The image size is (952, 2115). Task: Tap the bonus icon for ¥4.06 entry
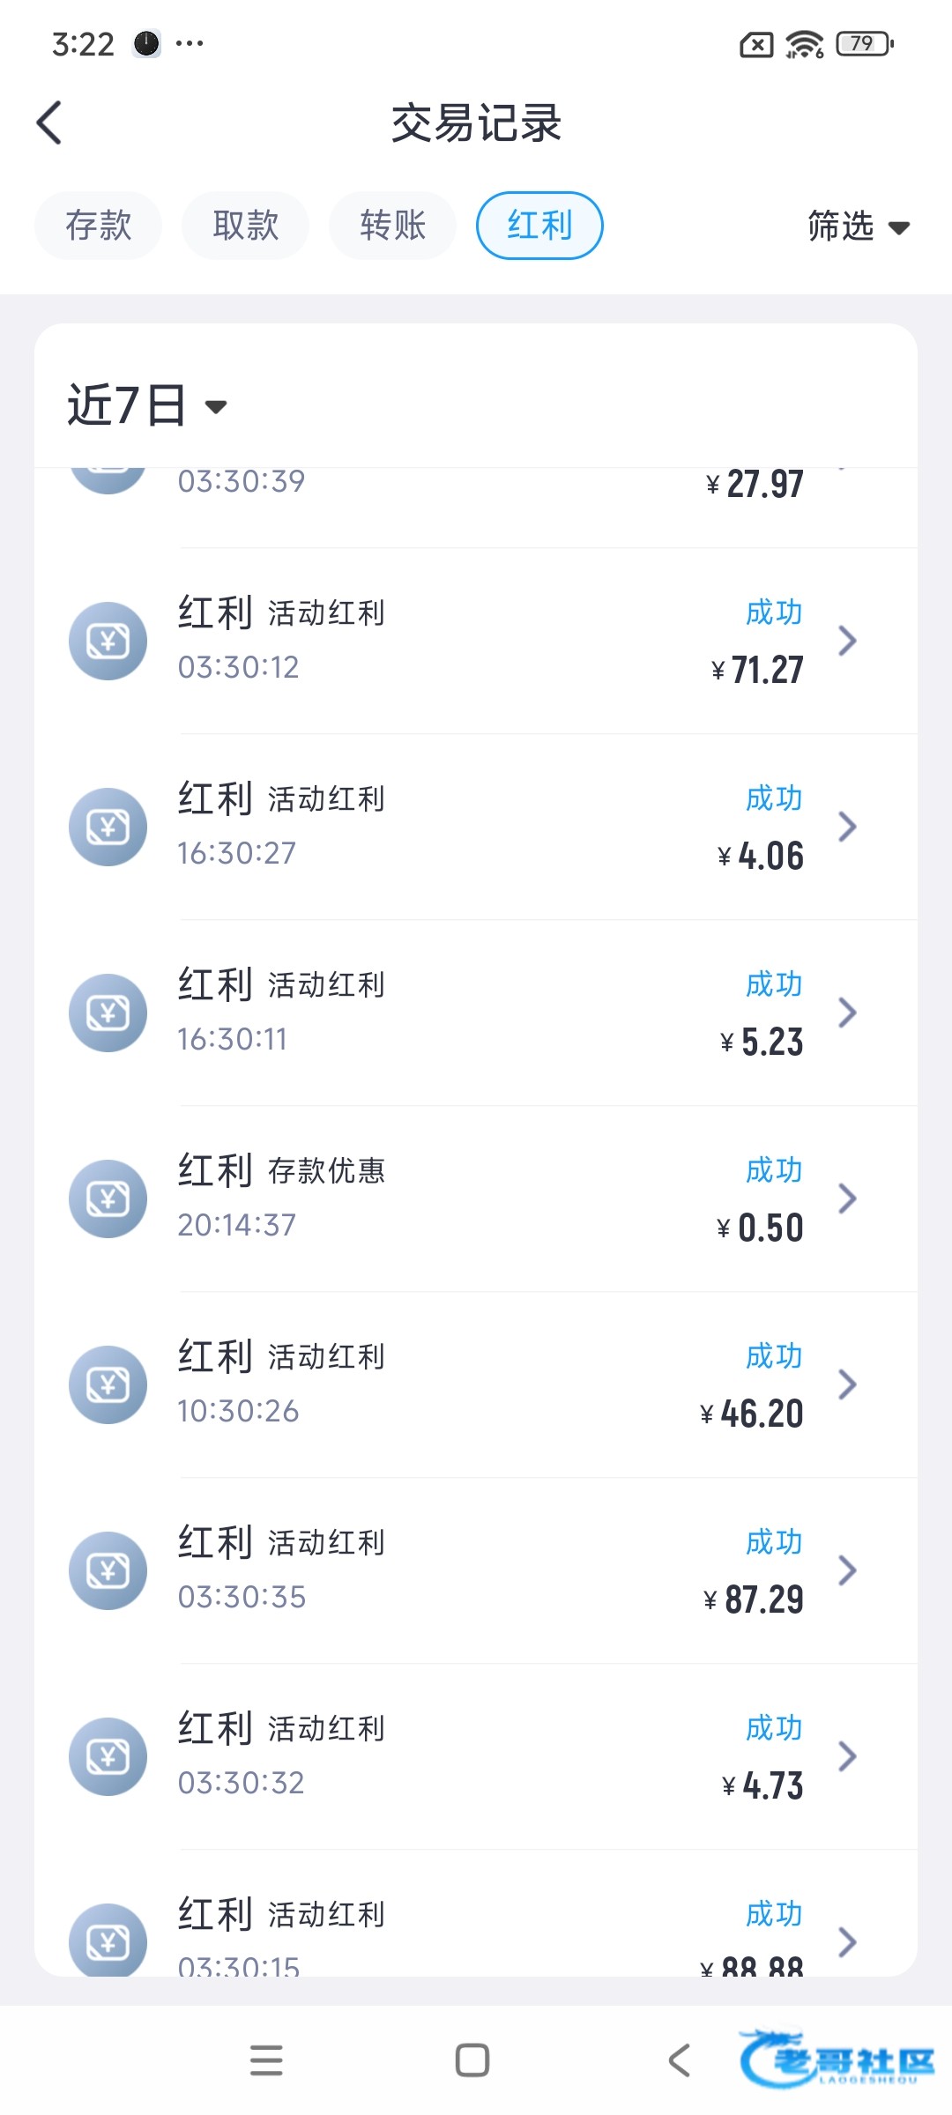(x=108, y=827)
